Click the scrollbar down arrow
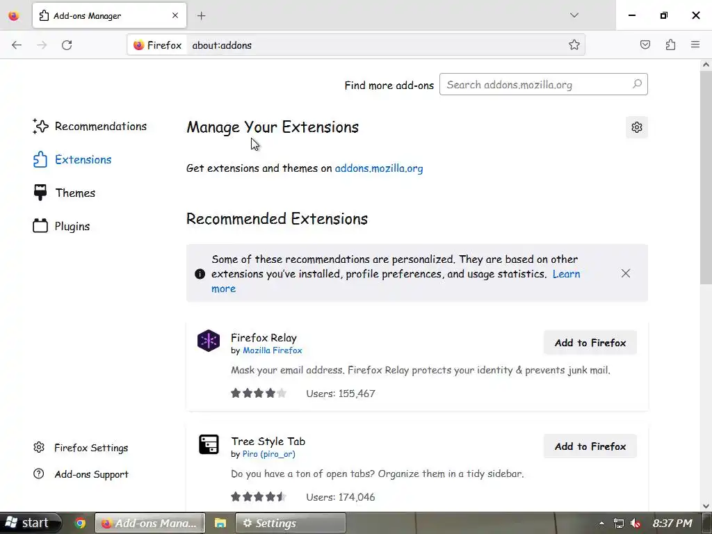Screen dimensions: 712x534 pyautogui.click(x=706, y=506)
